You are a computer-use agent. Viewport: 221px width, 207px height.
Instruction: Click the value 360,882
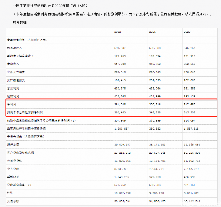tap(155, 129)
